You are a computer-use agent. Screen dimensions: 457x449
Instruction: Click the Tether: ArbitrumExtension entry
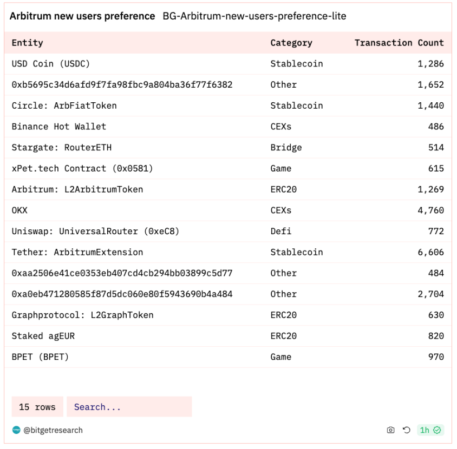click(77, 252)
